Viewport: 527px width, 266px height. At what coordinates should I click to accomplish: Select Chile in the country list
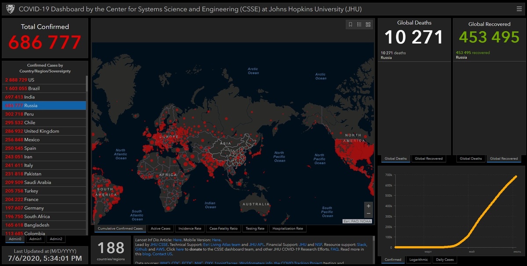pyautogui.click(x=44, y=122)
